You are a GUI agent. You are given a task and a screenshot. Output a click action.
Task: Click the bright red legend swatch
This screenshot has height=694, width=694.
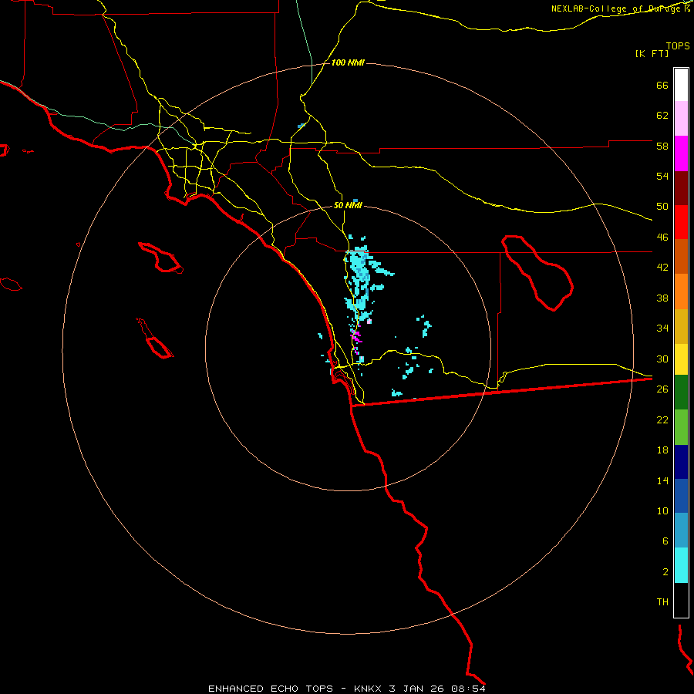681,222
